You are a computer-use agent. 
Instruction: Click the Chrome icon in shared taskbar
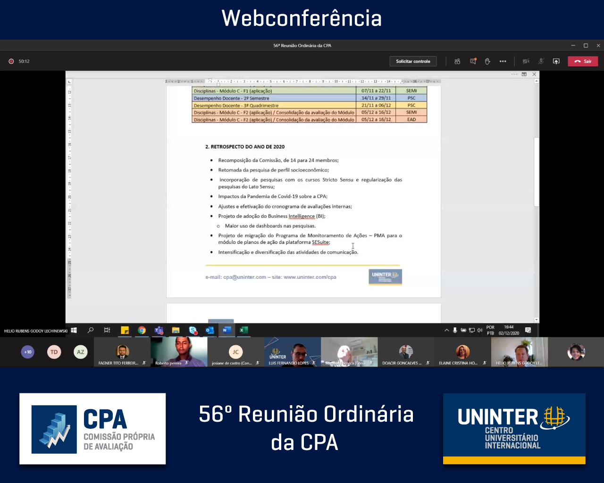142,330
